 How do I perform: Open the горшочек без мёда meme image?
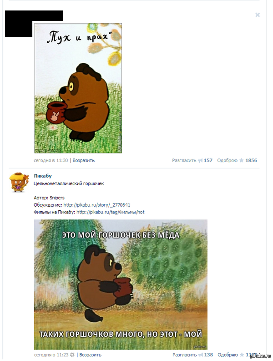(121, 285)
